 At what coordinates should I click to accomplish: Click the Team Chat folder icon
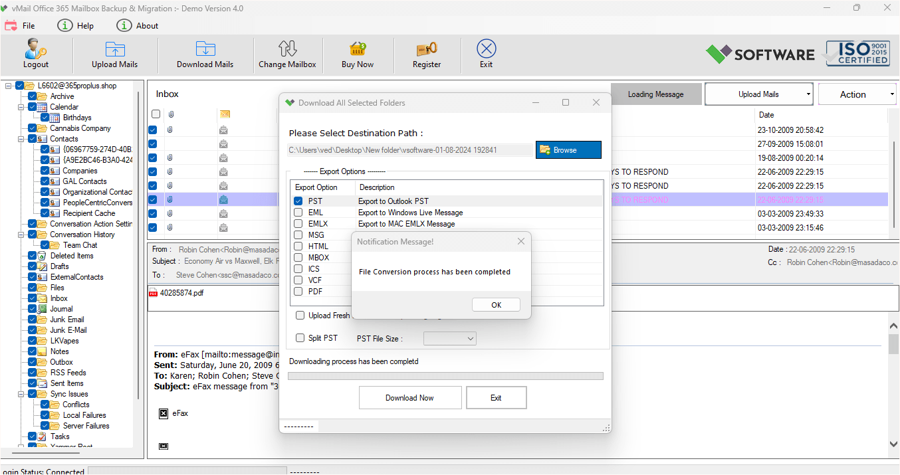click(55, 245)
